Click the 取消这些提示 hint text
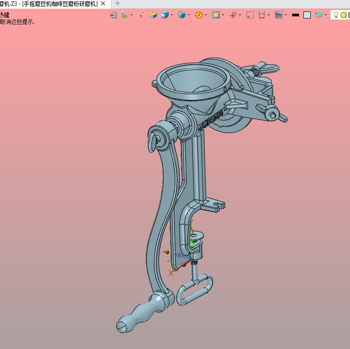The width and height of the screenshot is (350, 349). (17, 22)
